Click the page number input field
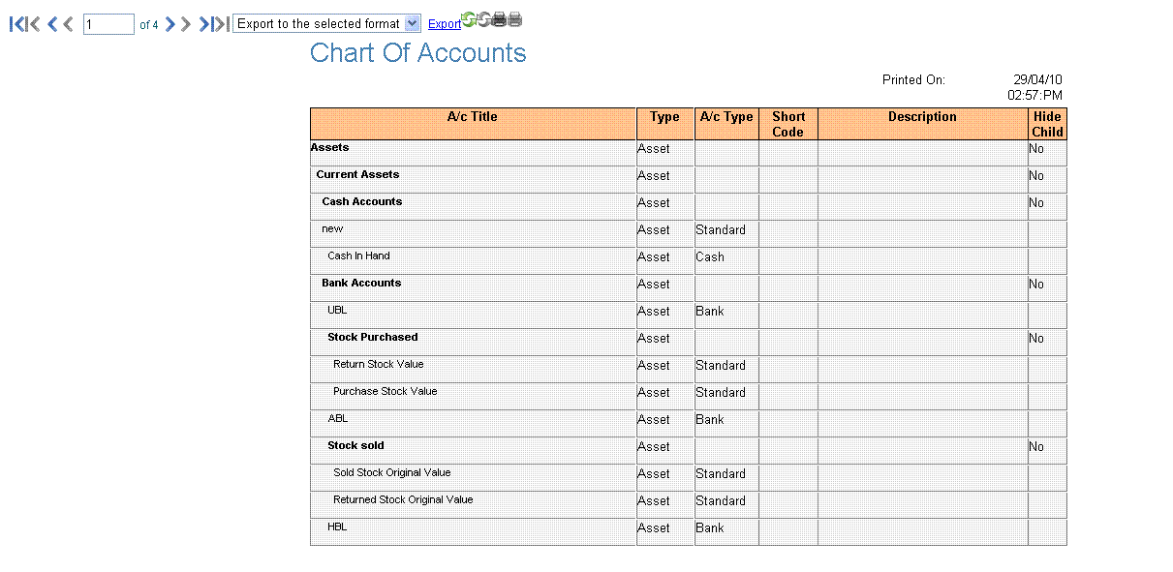Screen dimensions: 1173x572 (x=108, y=24)
